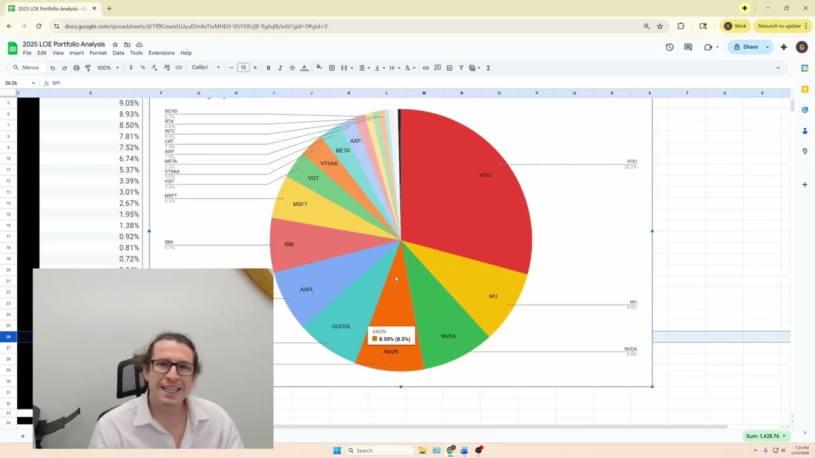Image resolution: width=815 pixels, height=458 pixels.
Task: Click the Insert chart icon
Action: pos(450,67)
